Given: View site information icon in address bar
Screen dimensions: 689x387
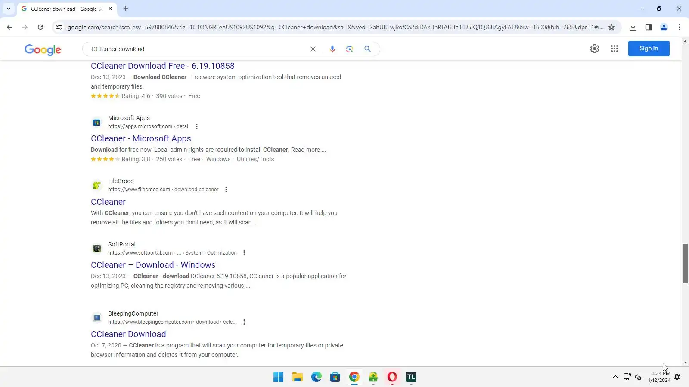Looking at the screenshot, I should 59,27.
